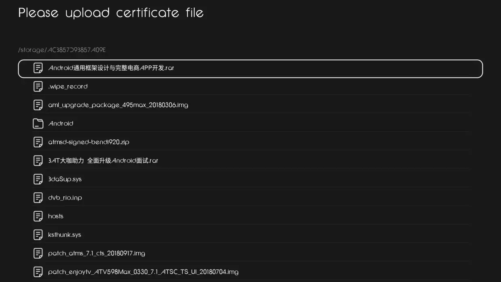Select the highlighted Android通用框架设计 .rar file
Viewport: 501px width, 282px height.
pos(250,69)
